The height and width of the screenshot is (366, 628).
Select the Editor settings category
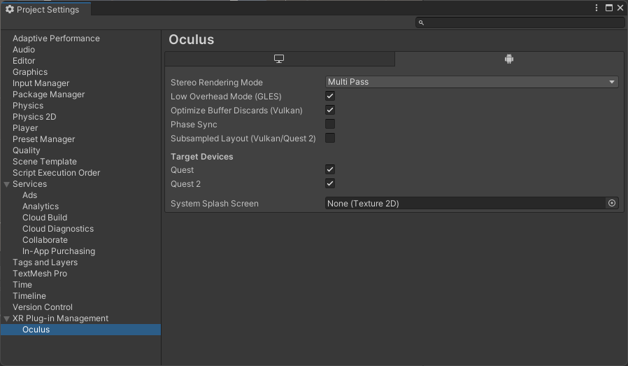click(x=24, y=61)
